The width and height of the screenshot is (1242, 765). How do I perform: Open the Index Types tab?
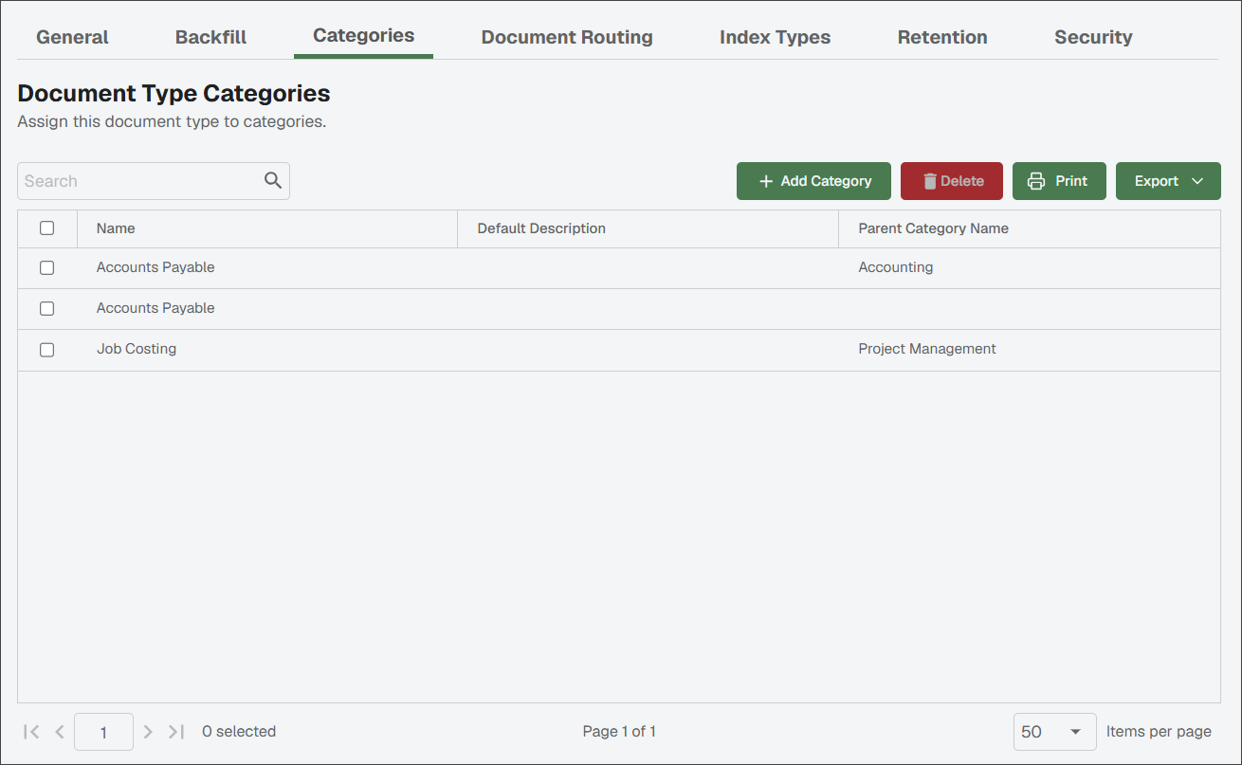[775, 37]
